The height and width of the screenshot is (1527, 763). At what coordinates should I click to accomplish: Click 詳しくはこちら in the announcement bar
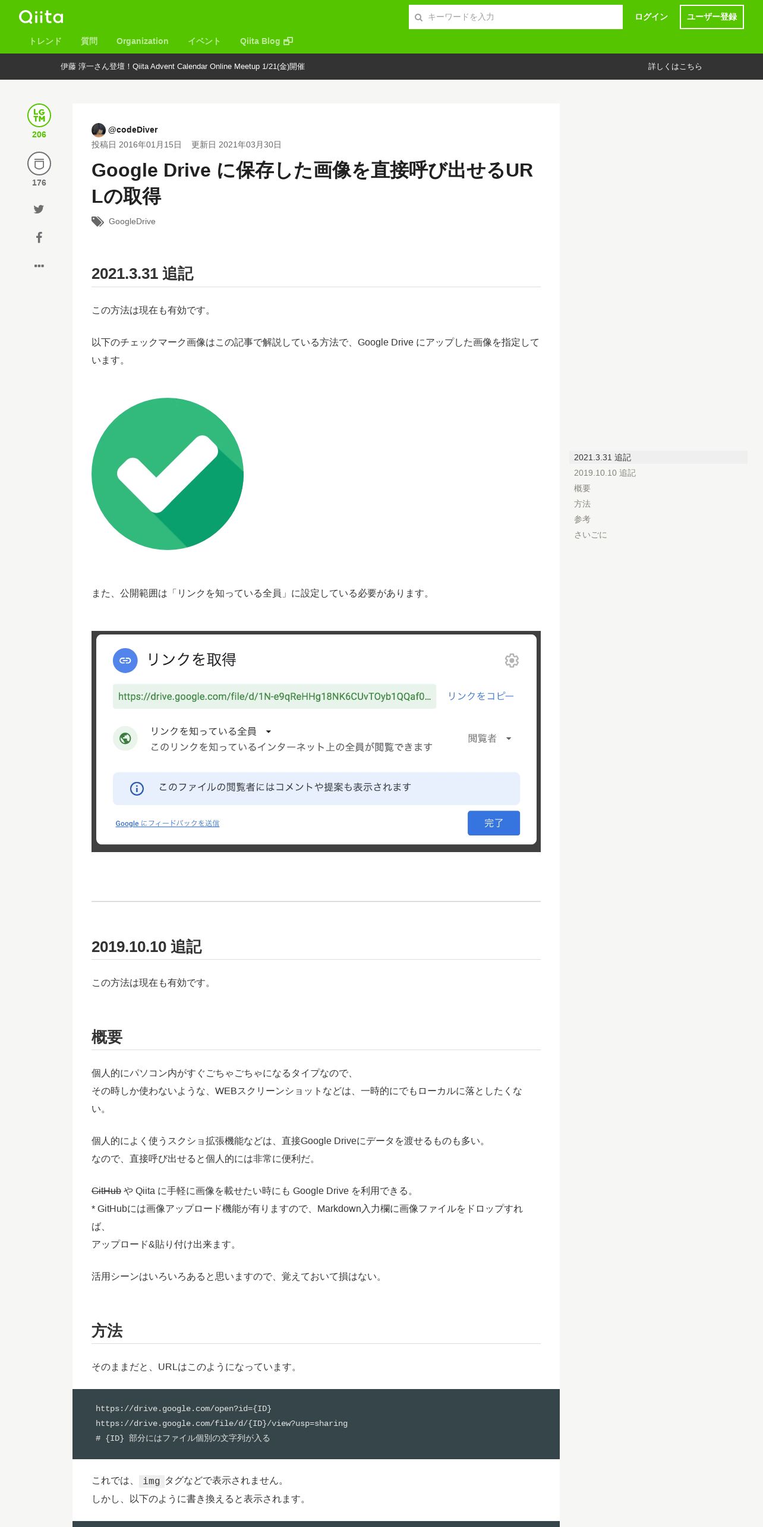(x=675, y=67)
